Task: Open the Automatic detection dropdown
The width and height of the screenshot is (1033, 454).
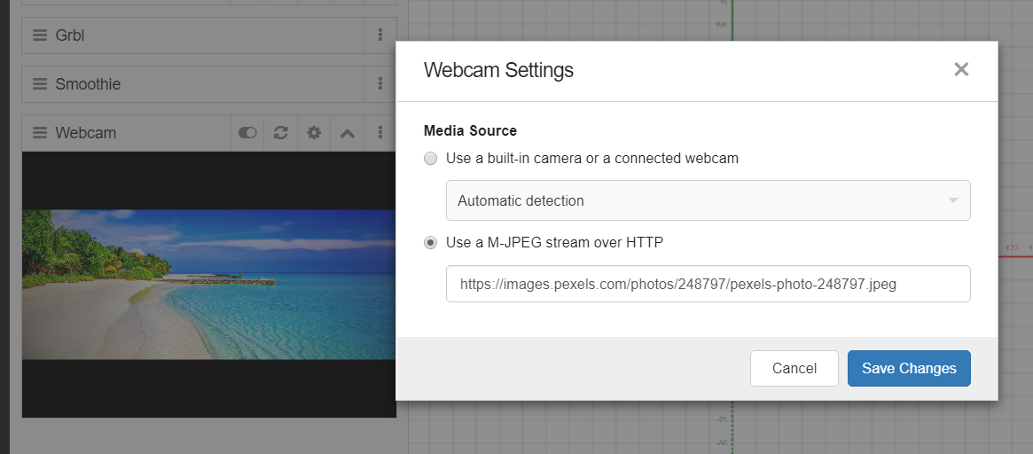Action: pos(708,200)
